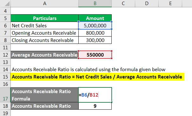
Task: Select row 4 header
Action: pos(5,11)
